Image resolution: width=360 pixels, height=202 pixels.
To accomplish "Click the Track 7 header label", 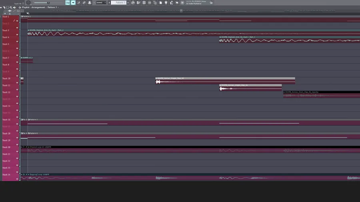I will pyautogui.click(x=6, y=58).
